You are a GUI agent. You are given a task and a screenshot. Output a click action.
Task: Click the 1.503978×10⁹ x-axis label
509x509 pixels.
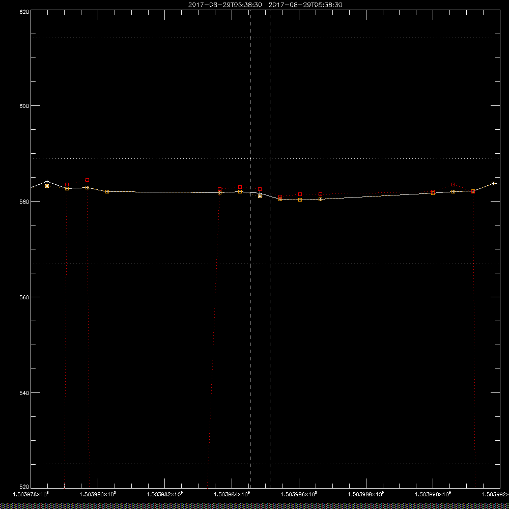tap(31, 494)
